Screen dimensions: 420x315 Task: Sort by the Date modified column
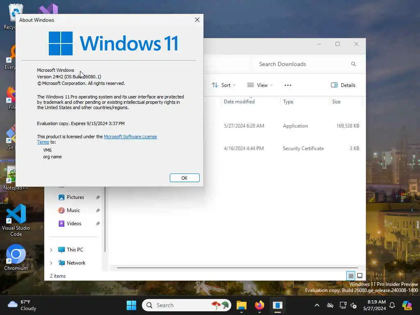tap(239, 102)
